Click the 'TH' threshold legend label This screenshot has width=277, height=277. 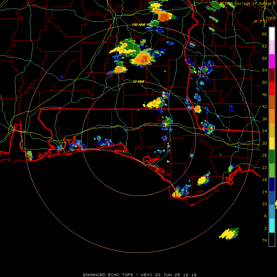pyautogui.click(x=264, y=240)
